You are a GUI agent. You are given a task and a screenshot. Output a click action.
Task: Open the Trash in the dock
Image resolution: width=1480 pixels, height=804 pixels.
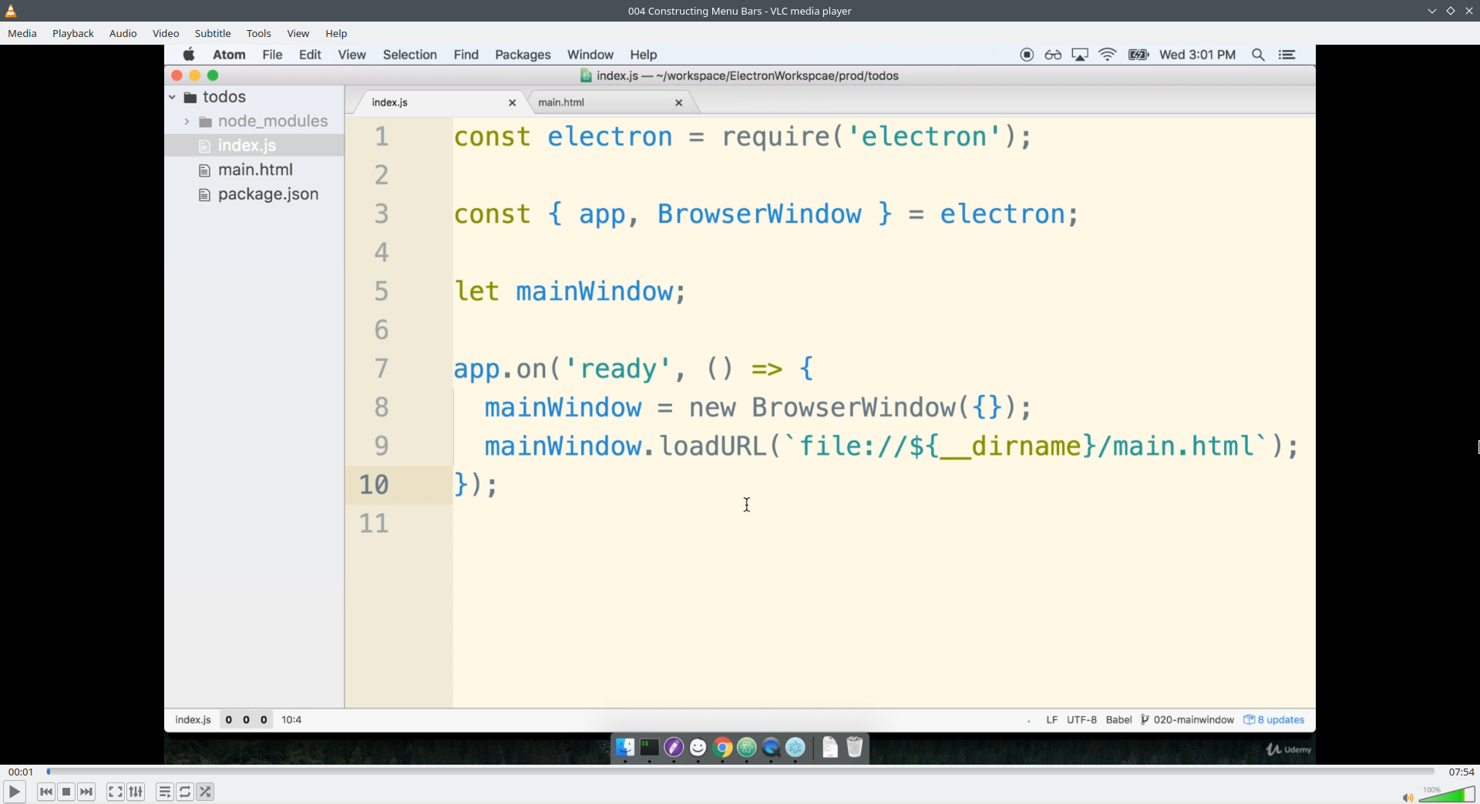point(854,747)
